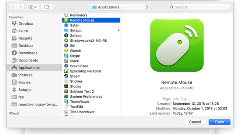Open the column view options dropdown

click(x=32, y=7)
